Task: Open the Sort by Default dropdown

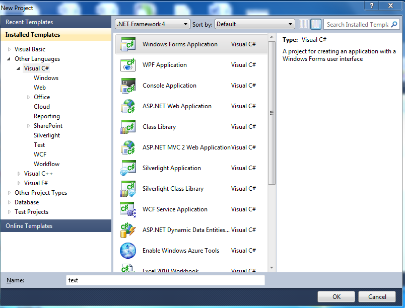Action: click(x=255, y=24)
